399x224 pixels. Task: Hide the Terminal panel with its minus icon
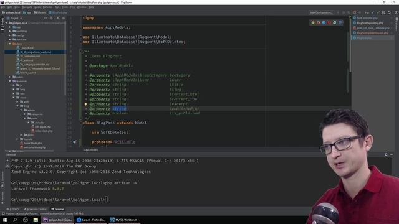coord(392,154)
